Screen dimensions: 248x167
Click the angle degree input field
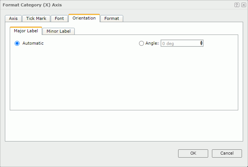tap(180, 44)
